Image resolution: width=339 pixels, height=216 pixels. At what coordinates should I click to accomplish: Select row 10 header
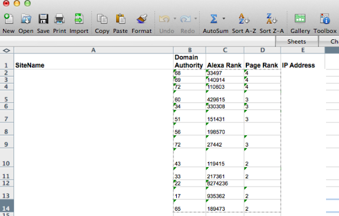tap(6, 158)
